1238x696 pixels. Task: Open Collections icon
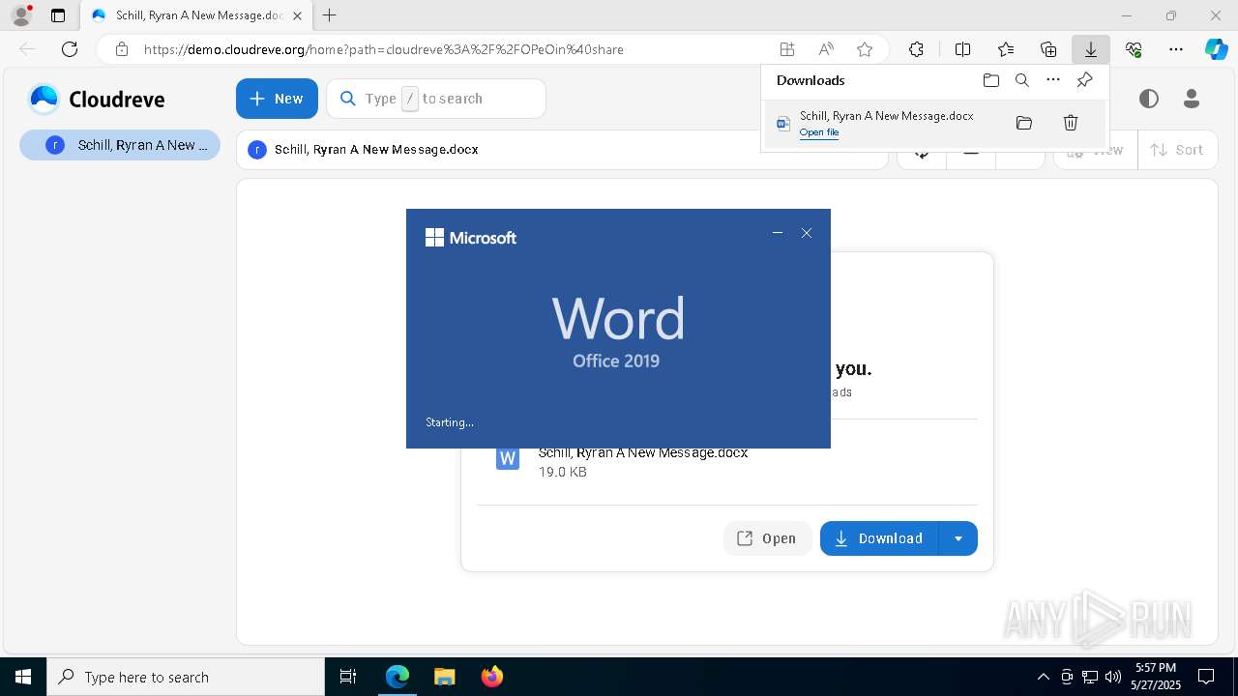(x=1048, y=49)
